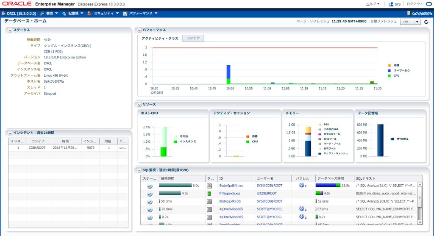Open the パフォーマンス menu in the blue bar
The image size is (434, 236).
coord(143,13)
